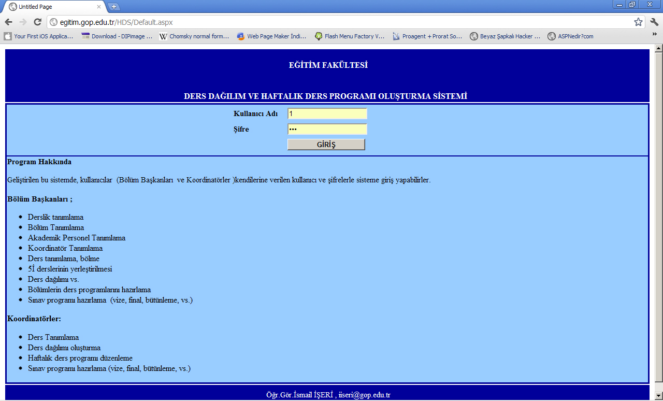Open the ASPNedir?com bookmark
The image size is (663, 401).
(571, 36)
